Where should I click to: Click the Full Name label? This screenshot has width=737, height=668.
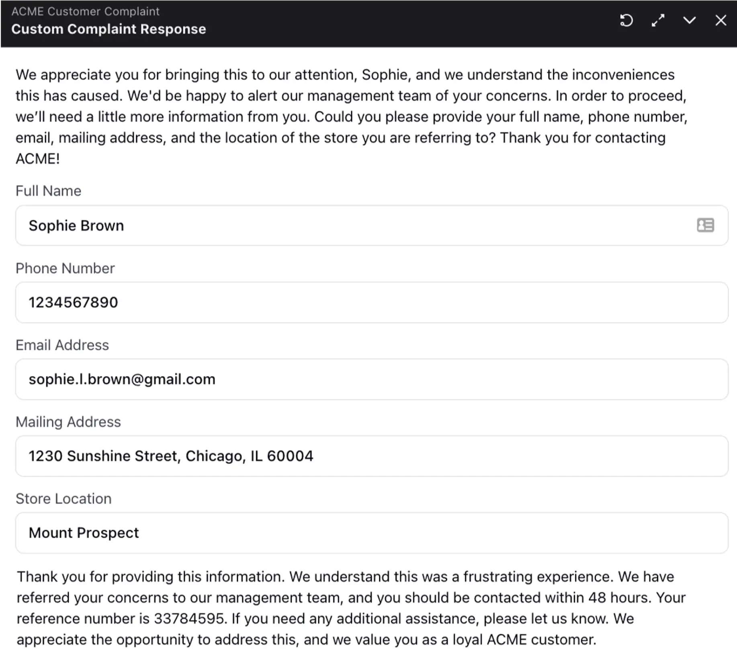click(x=48, y=191)
